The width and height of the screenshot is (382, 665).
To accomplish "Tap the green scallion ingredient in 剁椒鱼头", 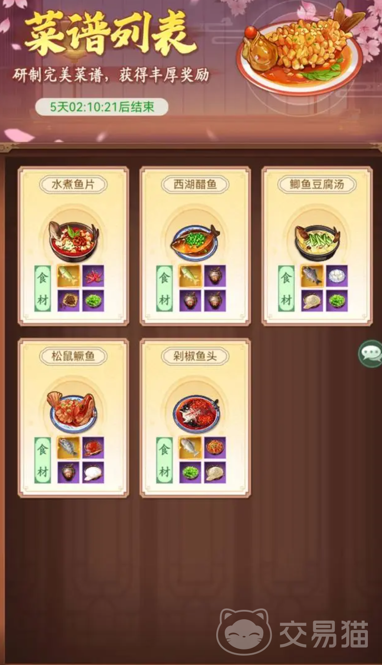I will 190,472.
